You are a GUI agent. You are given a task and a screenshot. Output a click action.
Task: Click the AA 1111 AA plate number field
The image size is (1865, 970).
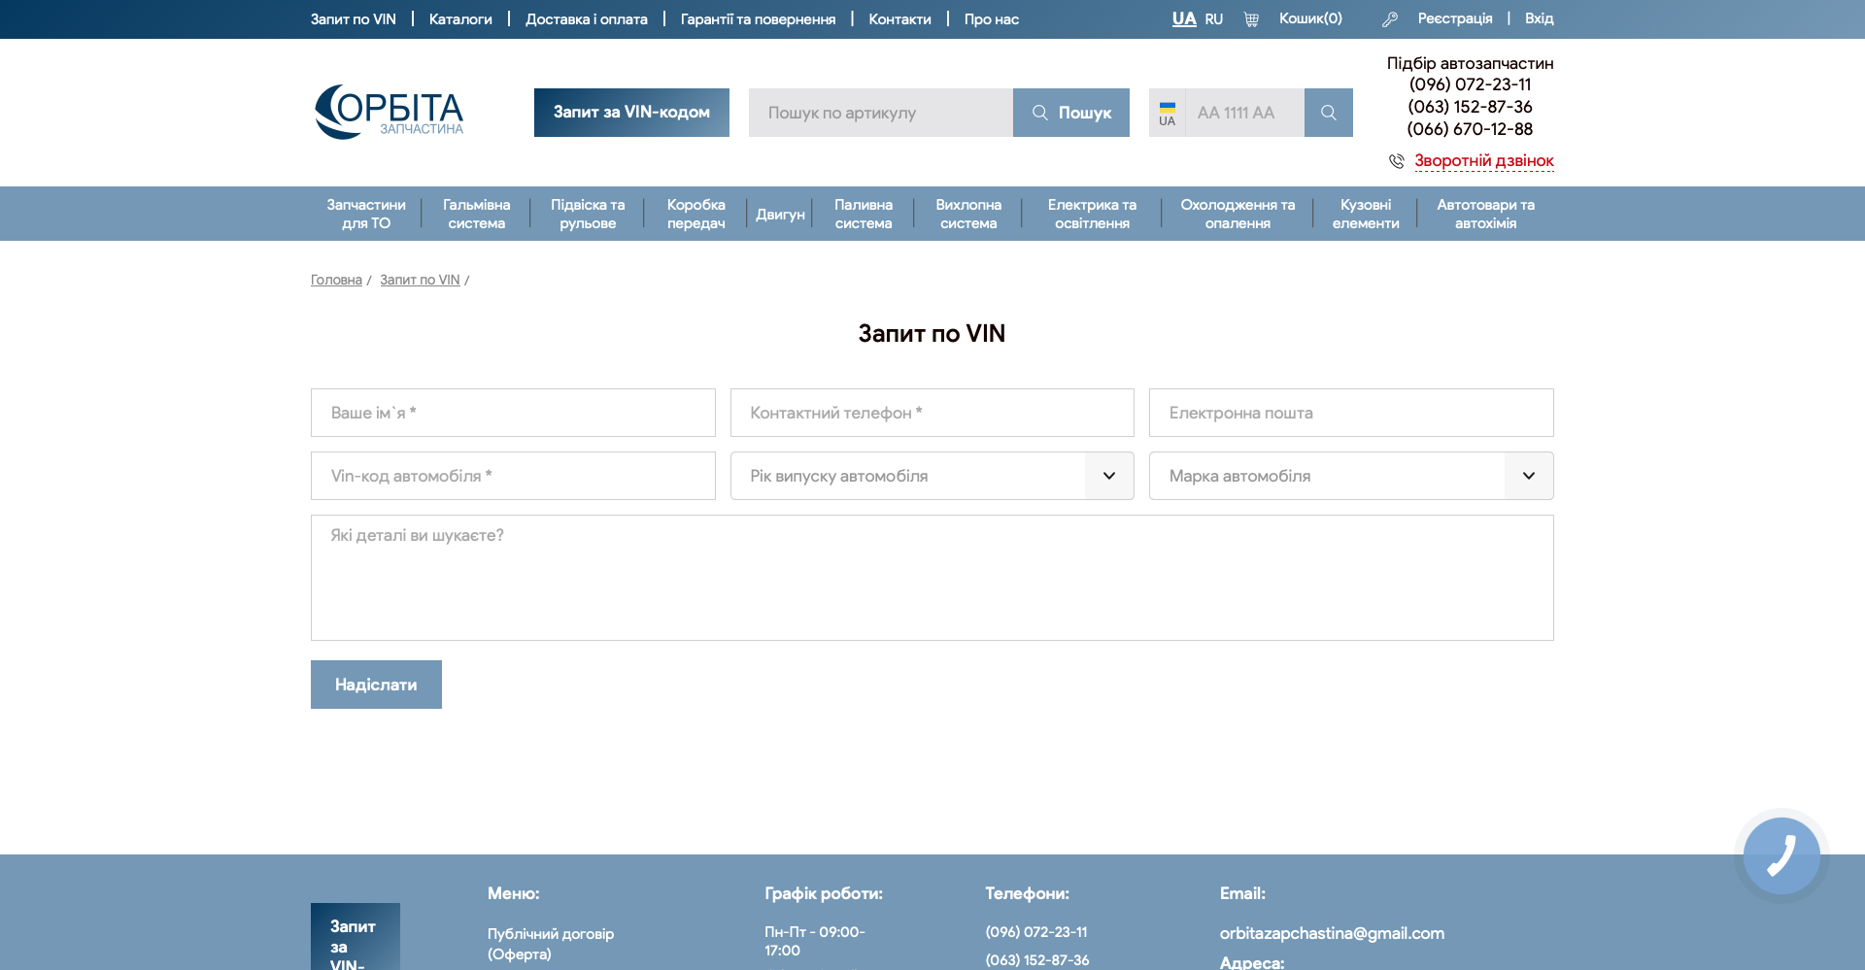(1245, 113)
